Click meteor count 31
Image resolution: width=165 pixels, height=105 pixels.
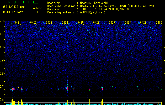pos(38,12)
